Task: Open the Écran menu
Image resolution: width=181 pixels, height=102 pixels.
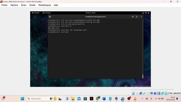Action: click(x=24, y=5)
